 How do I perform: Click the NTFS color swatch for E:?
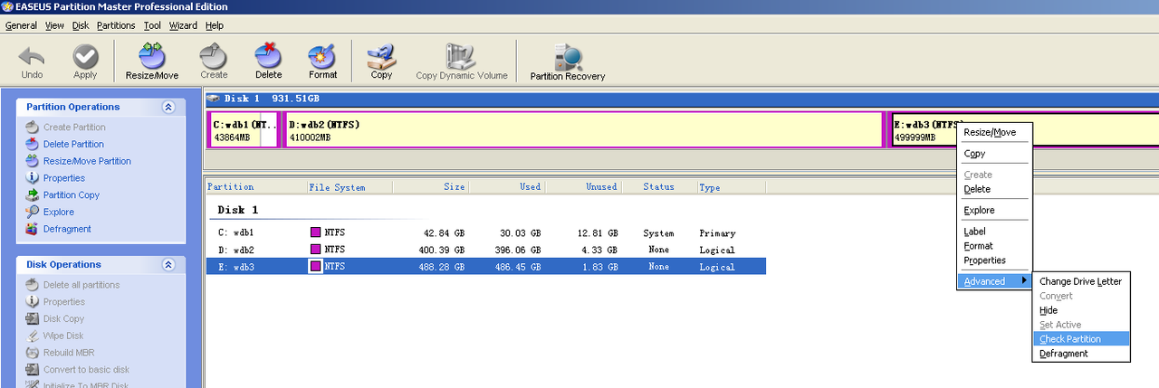tap(316, 267)
